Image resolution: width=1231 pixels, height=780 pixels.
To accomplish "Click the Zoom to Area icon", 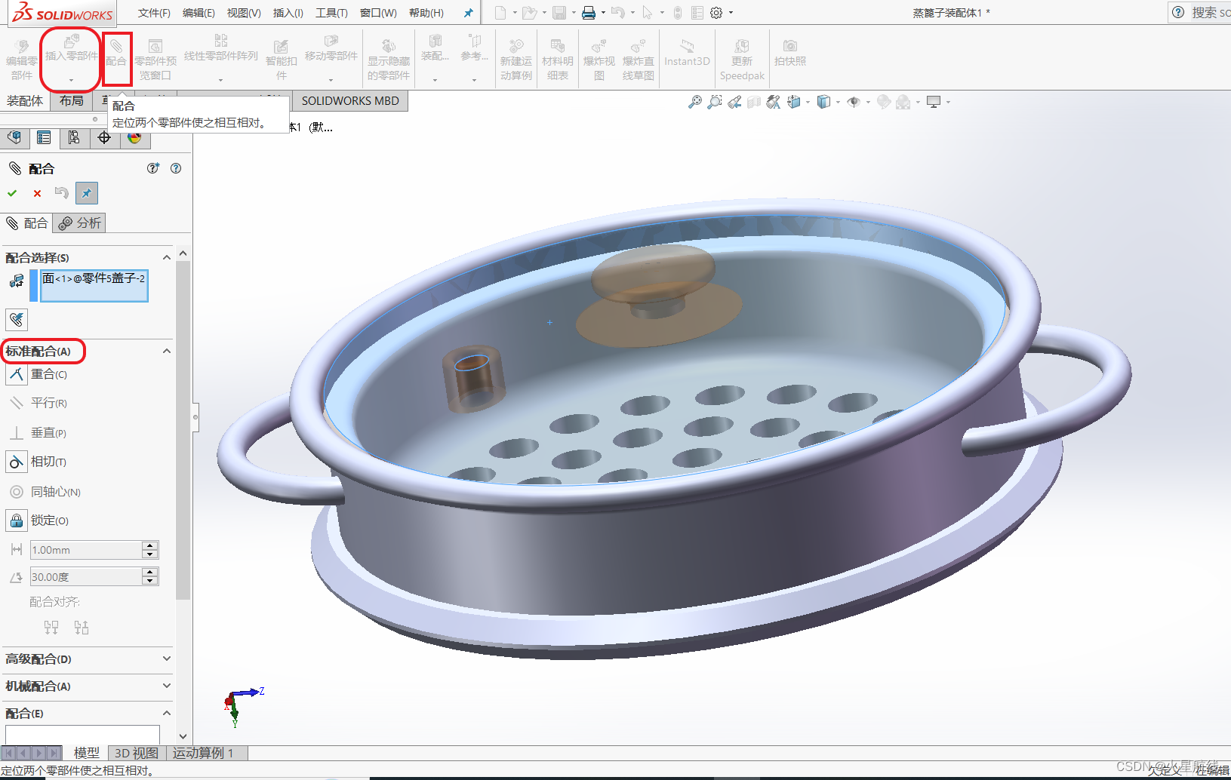I will coord(715,102).
